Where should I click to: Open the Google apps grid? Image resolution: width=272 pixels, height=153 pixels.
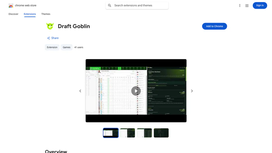(247, 6)
